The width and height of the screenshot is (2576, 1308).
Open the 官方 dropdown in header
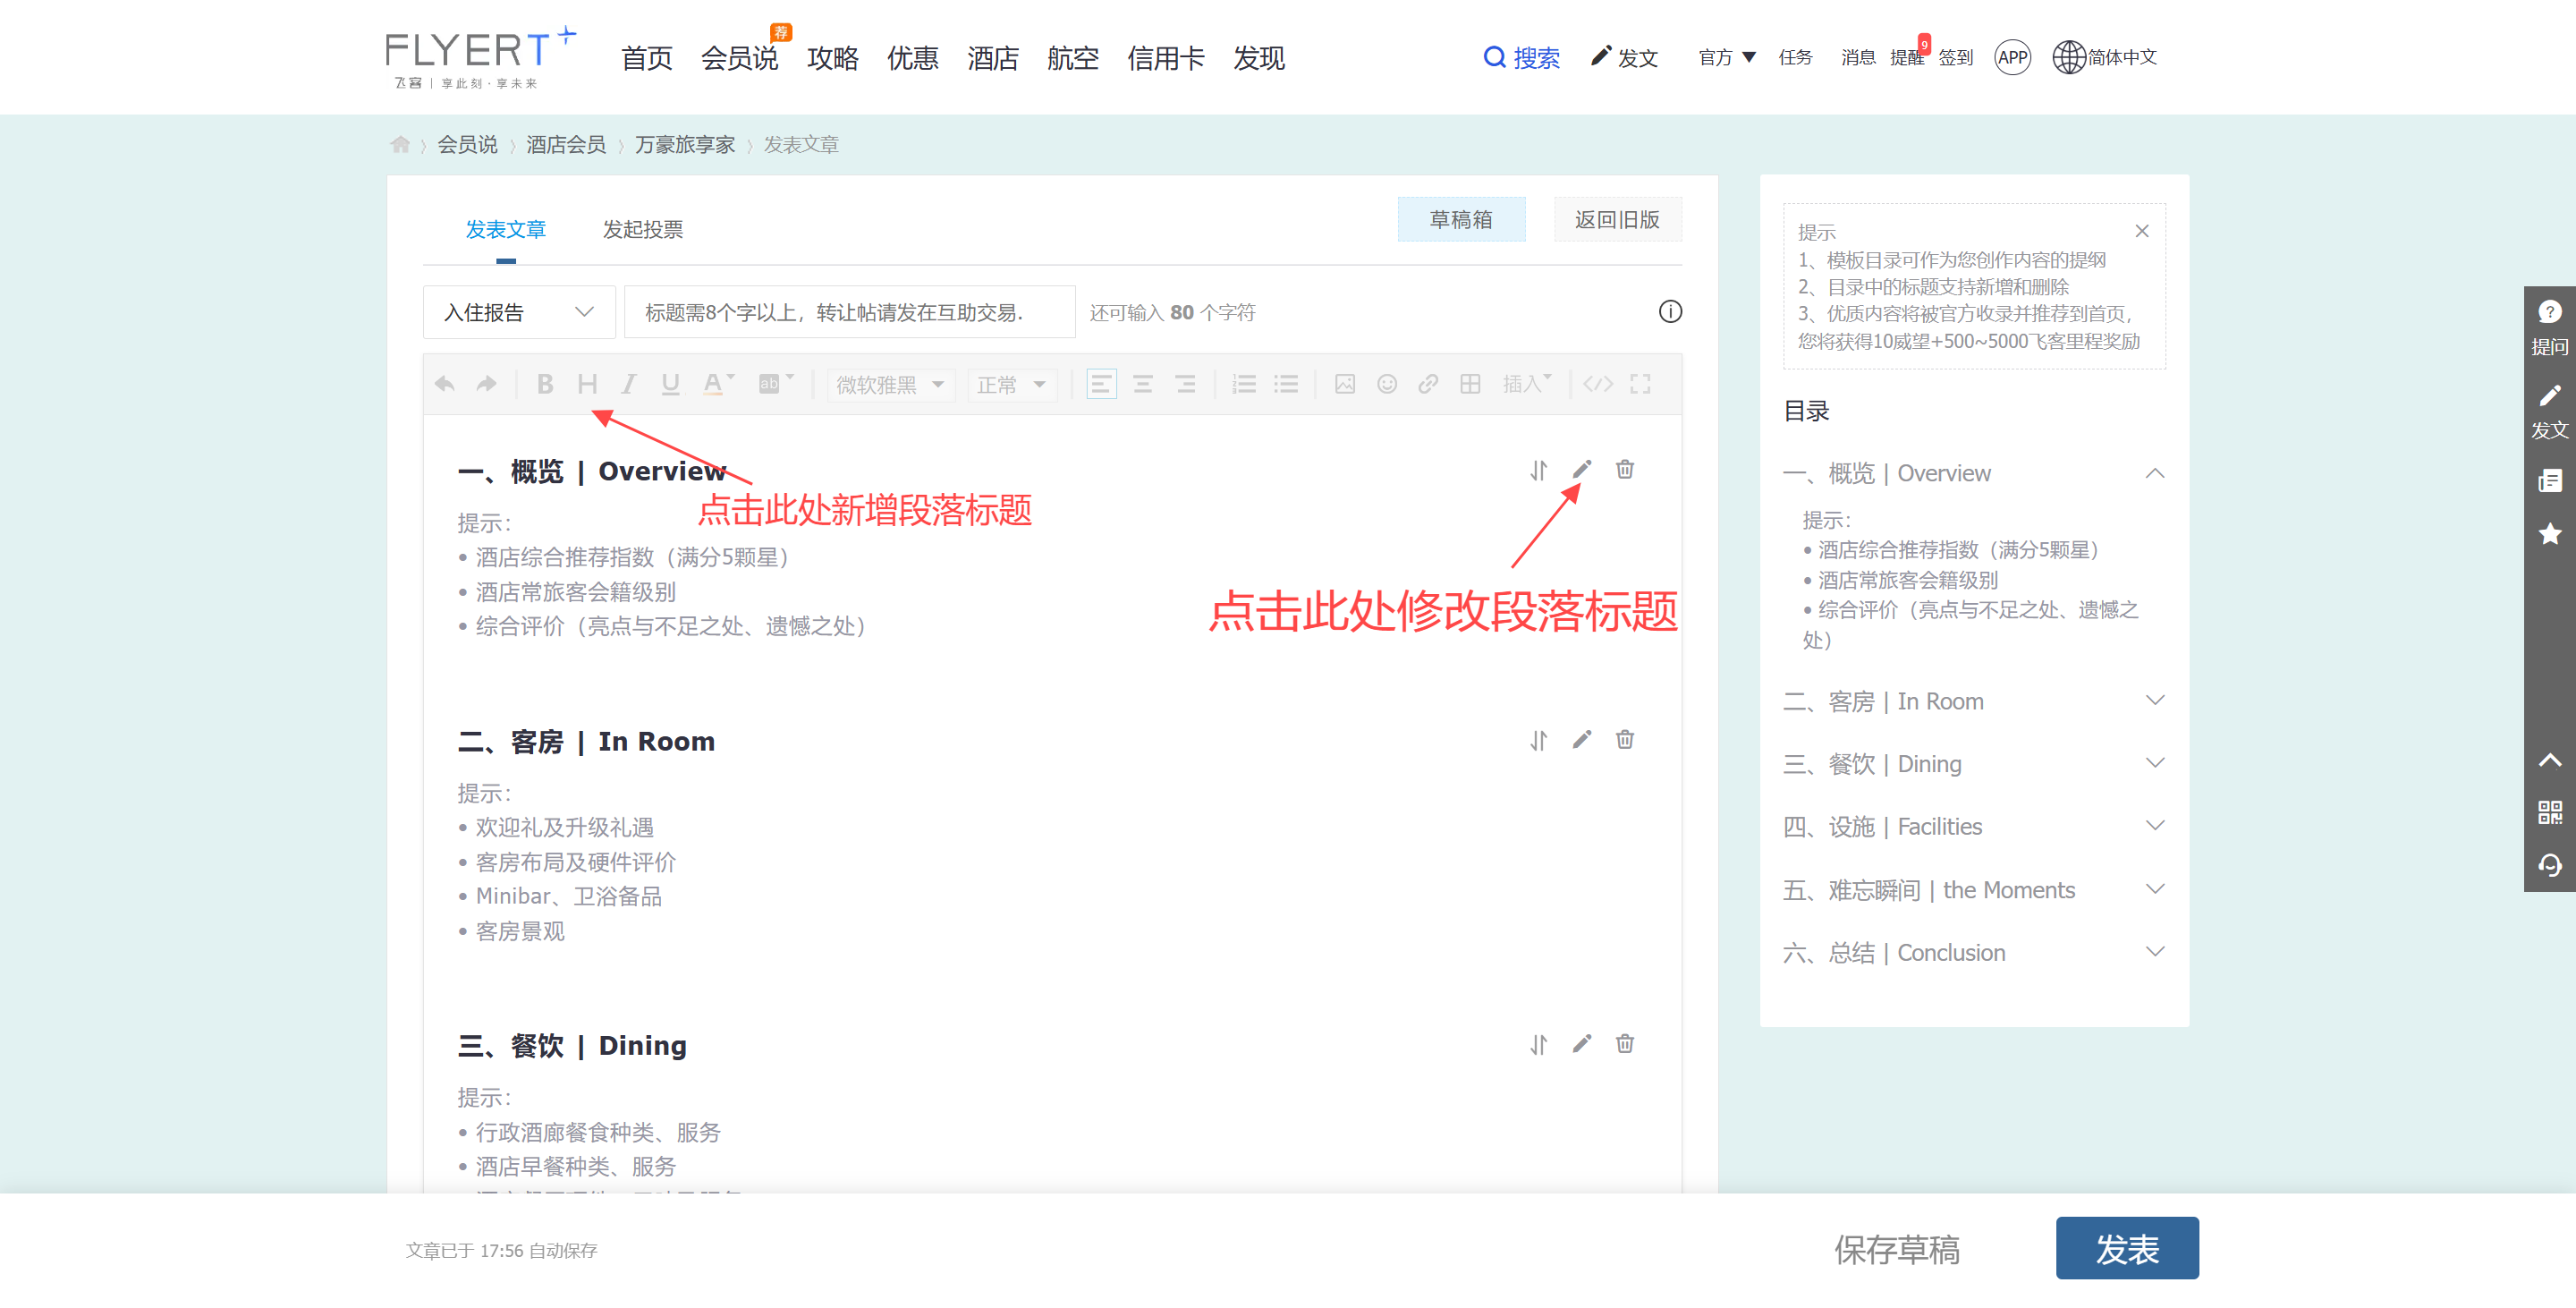click(x=1727, y=57)
